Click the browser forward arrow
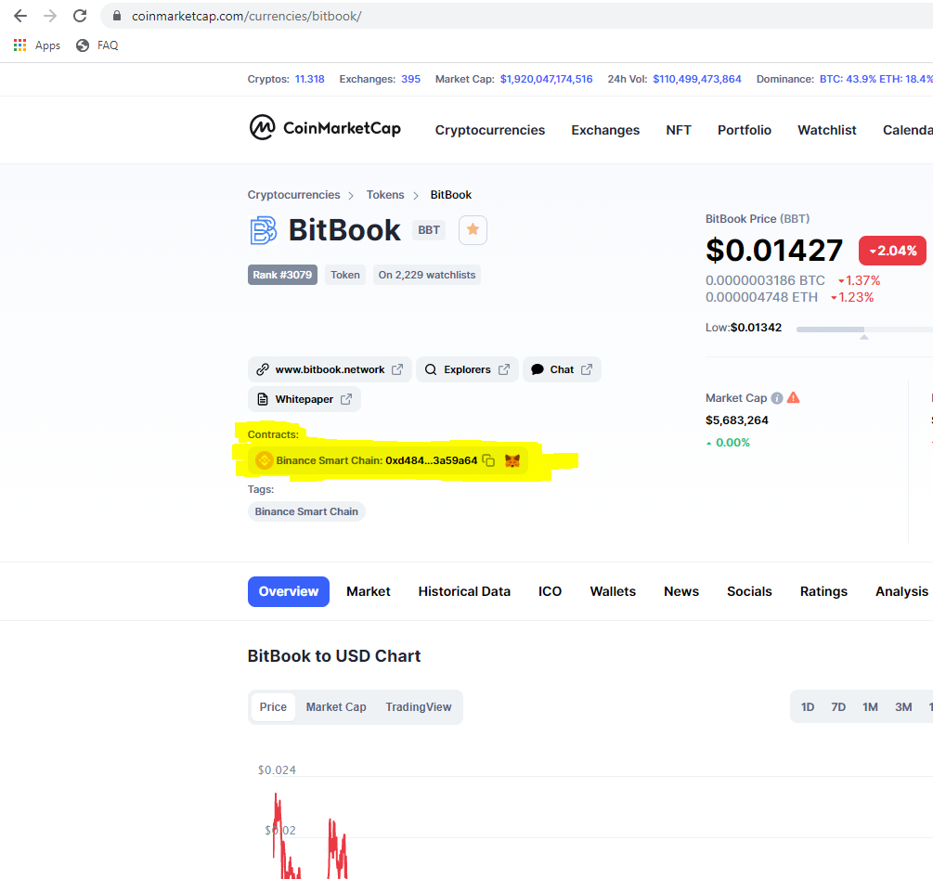 (x=50, y=16)
